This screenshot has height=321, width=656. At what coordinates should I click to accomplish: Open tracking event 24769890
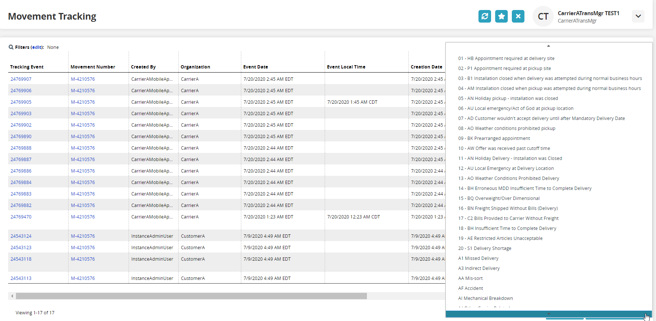(x=21, y=137)
